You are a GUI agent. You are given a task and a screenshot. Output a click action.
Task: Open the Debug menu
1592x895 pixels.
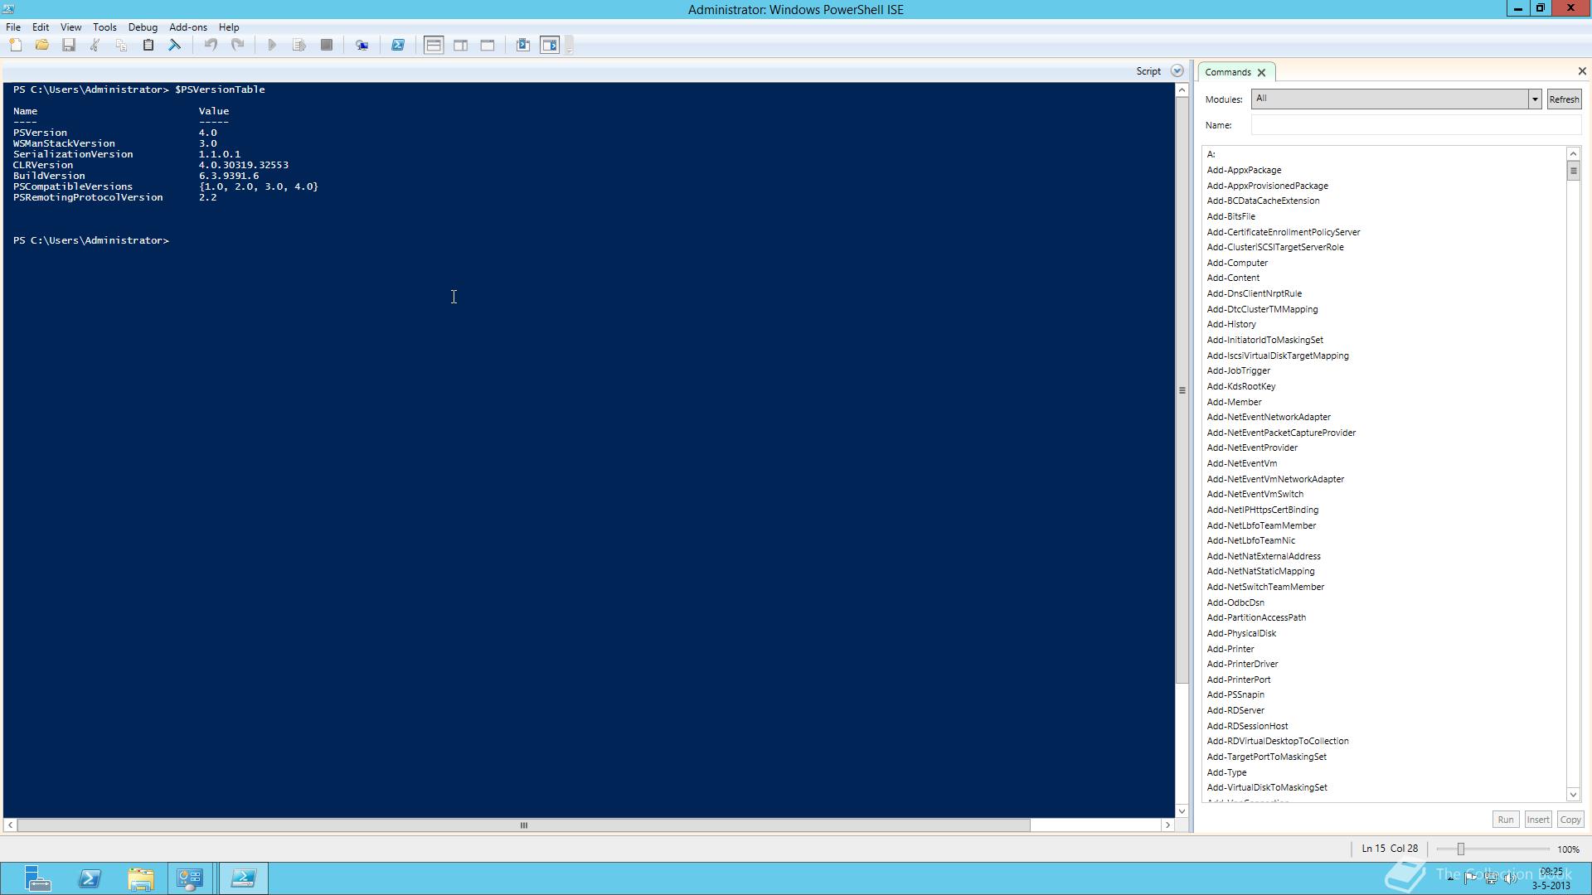point(143,27)
